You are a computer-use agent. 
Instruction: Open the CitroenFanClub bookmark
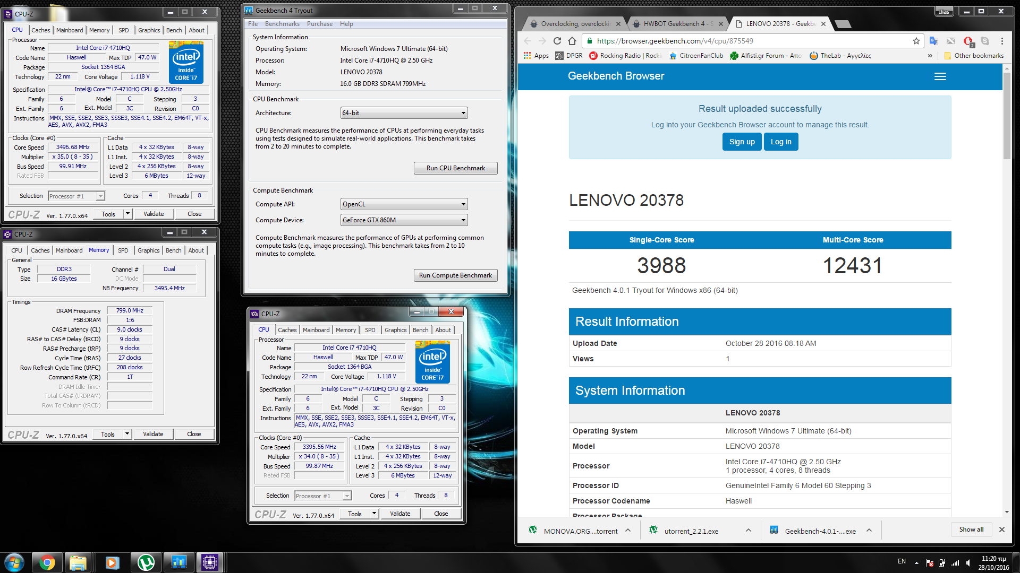(696, 56)
